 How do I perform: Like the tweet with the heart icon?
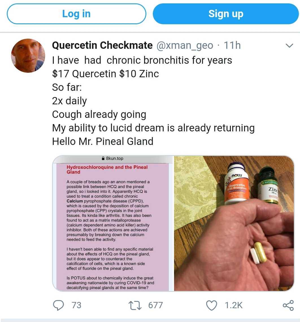point(212,305)
